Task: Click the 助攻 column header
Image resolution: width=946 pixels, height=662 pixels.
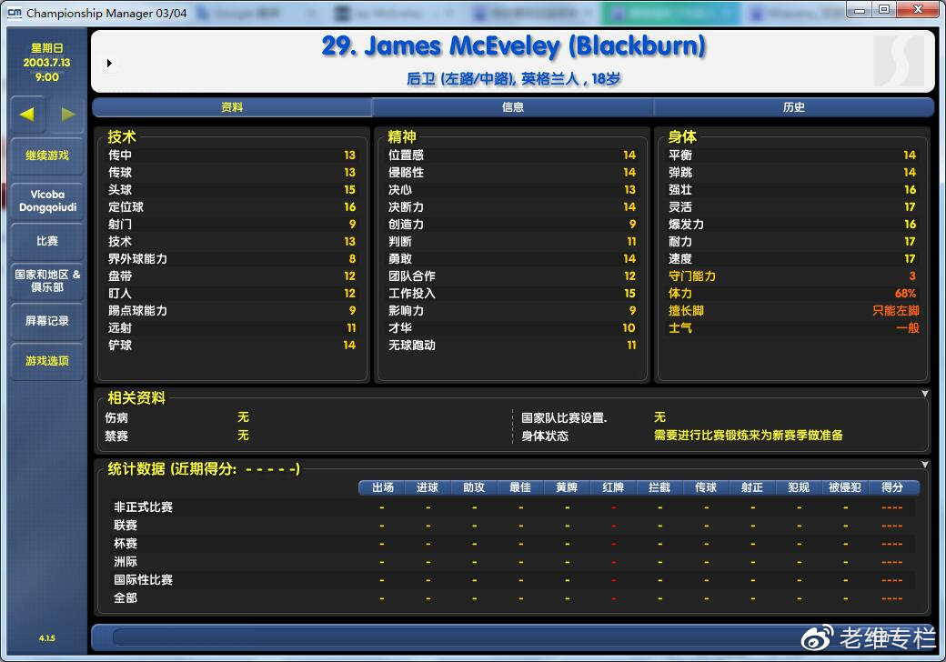Action: point(474,487)
